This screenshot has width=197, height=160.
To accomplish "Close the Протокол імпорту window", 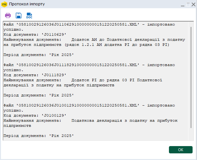I will click(x=193, y=4).
